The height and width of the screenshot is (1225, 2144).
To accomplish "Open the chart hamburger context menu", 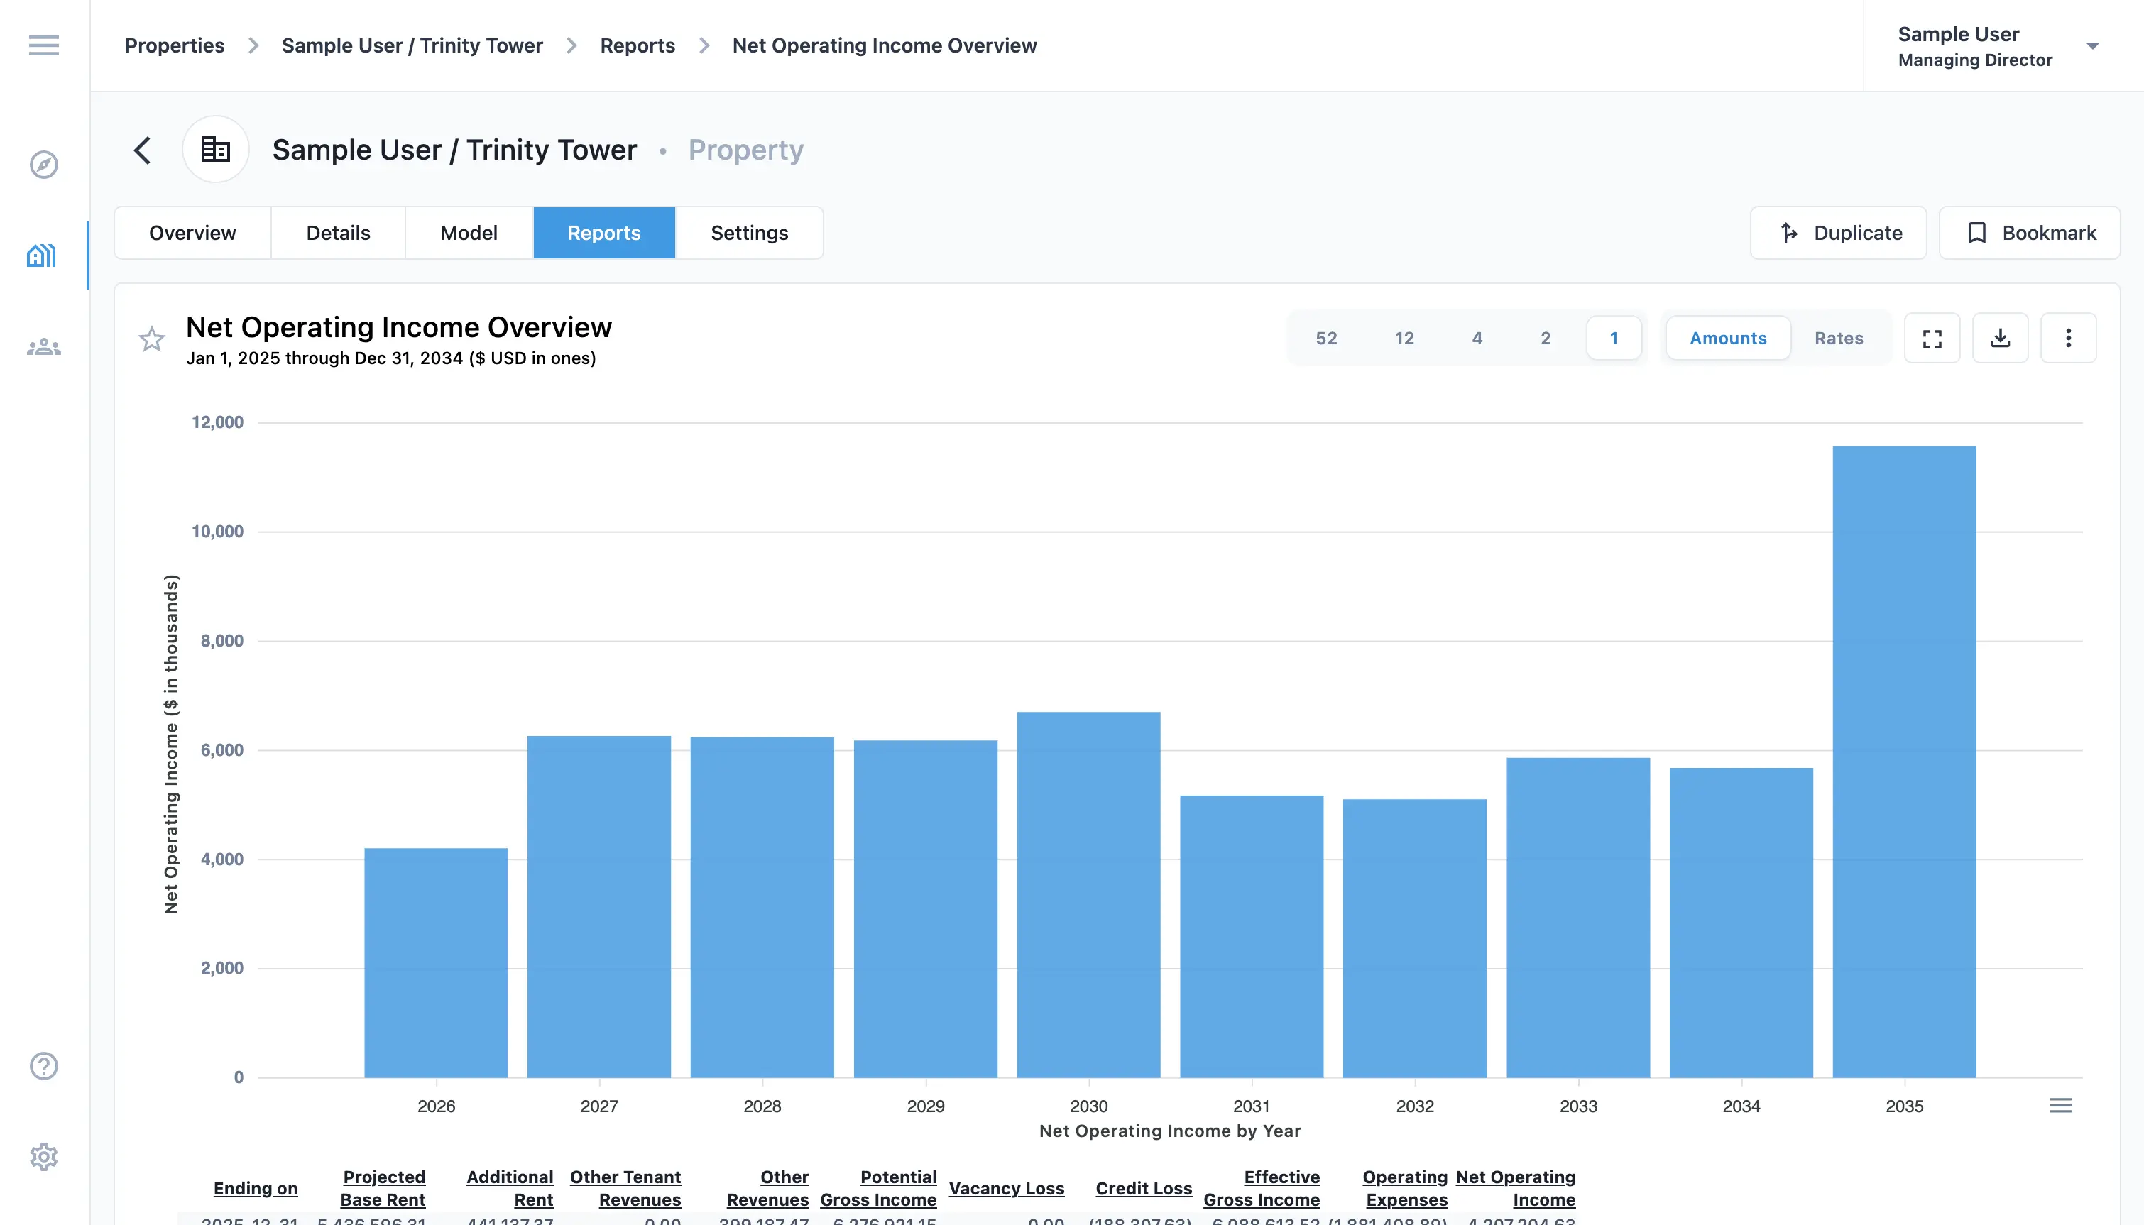I will [x=2061, y=1106].
